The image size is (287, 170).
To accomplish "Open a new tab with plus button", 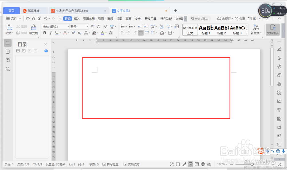I will pyautogui.click(x=176, y=11).
